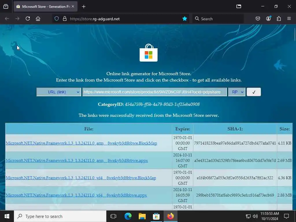
Task: Click the Microsoft Store URL input field
Action: (x=154, y=92)
